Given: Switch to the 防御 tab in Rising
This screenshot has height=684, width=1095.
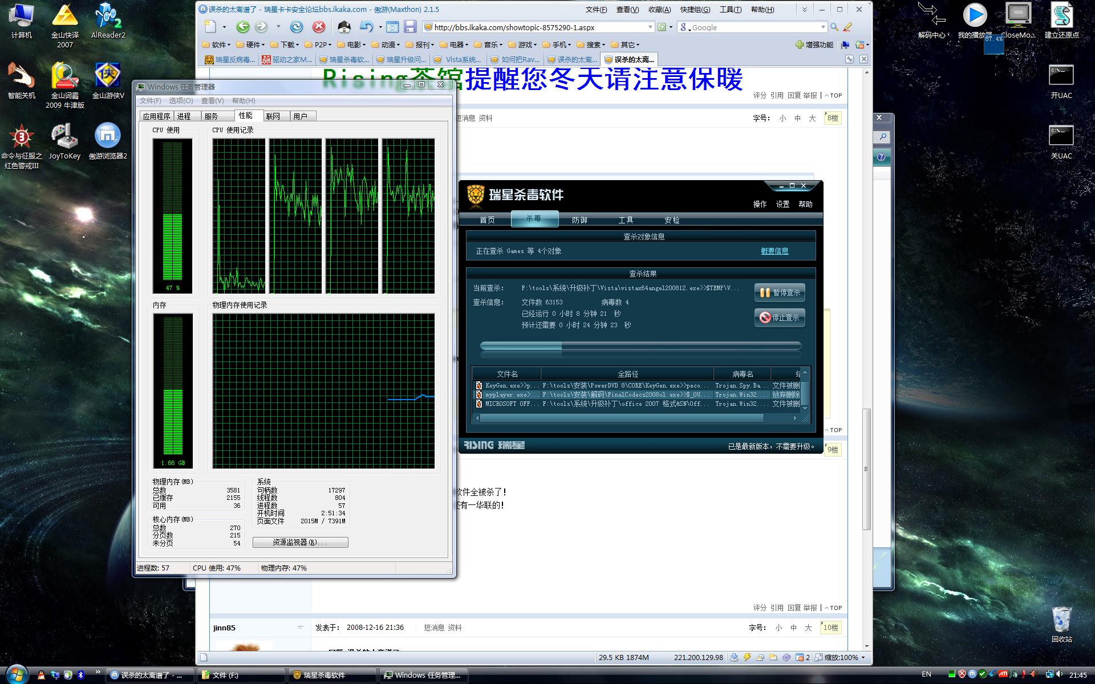Looking at the screenshot, I should tap(579, 220).
